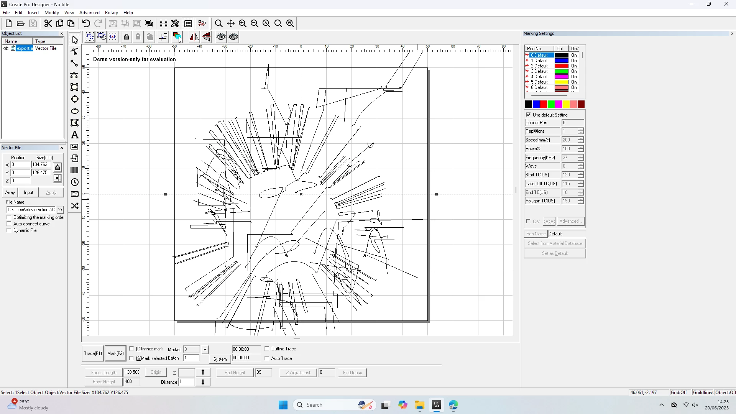Select the barcode tool
The width and height of the screenshot is (736, 414).
[75, 170]
